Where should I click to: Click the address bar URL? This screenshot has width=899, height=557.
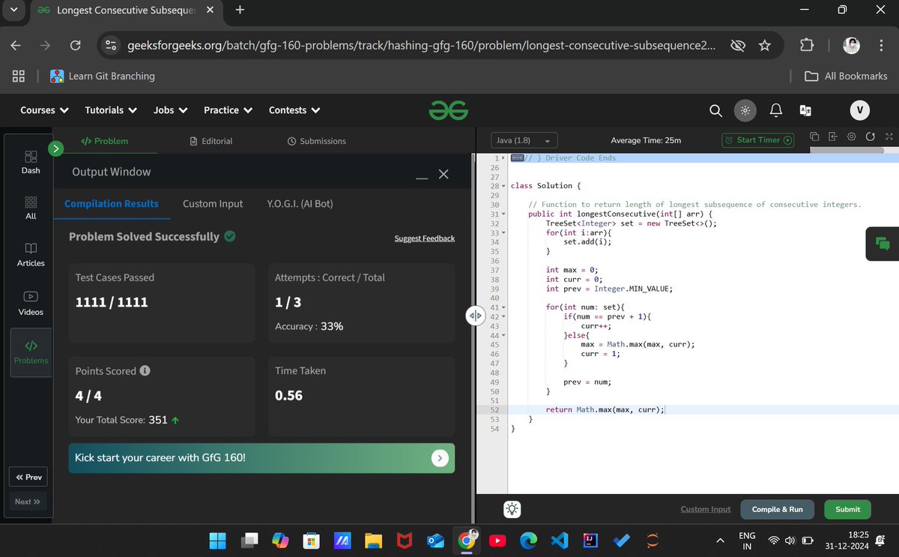click(420, 46)
